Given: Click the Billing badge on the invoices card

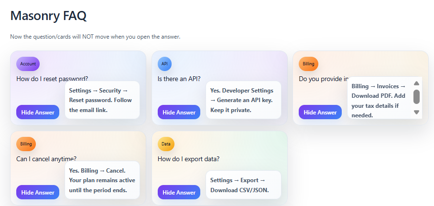Looking at the screenshot, I should [x=308, y=64].
